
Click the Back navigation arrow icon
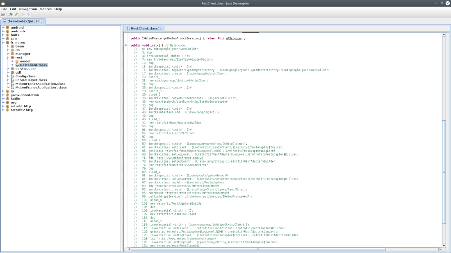coord(23,14)
